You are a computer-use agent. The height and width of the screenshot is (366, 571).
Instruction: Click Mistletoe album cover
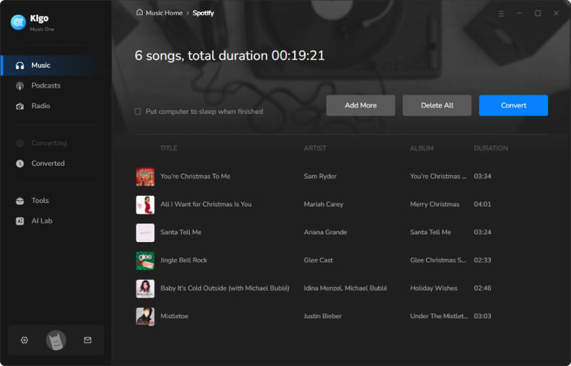[x=145, y=317]
